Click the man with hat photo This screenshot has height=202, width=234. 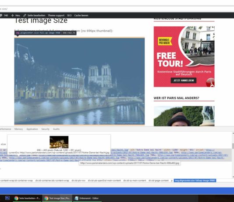coord(184,116)
